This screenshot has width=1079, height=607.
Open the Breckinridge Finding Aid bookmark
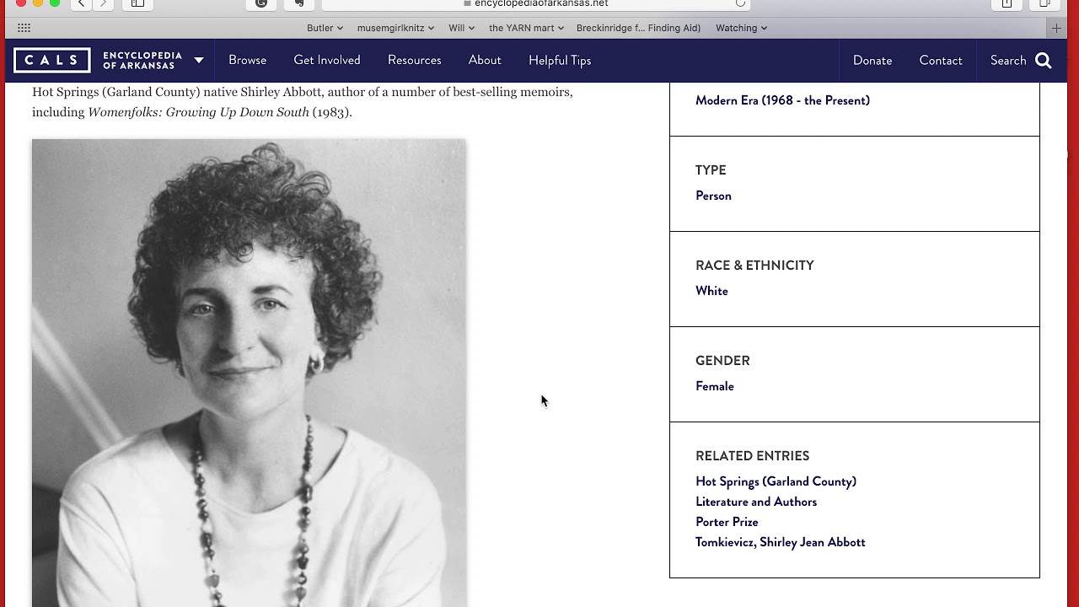(638, 28)
